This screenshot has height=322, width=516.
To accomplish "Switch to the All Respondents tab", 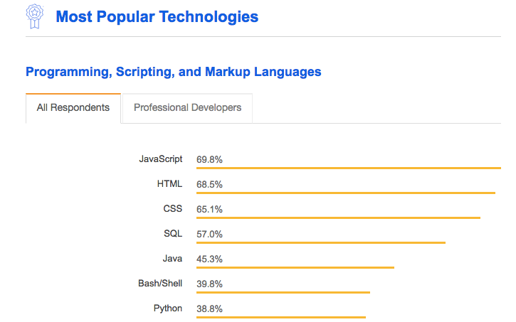I will coord(73,108).
